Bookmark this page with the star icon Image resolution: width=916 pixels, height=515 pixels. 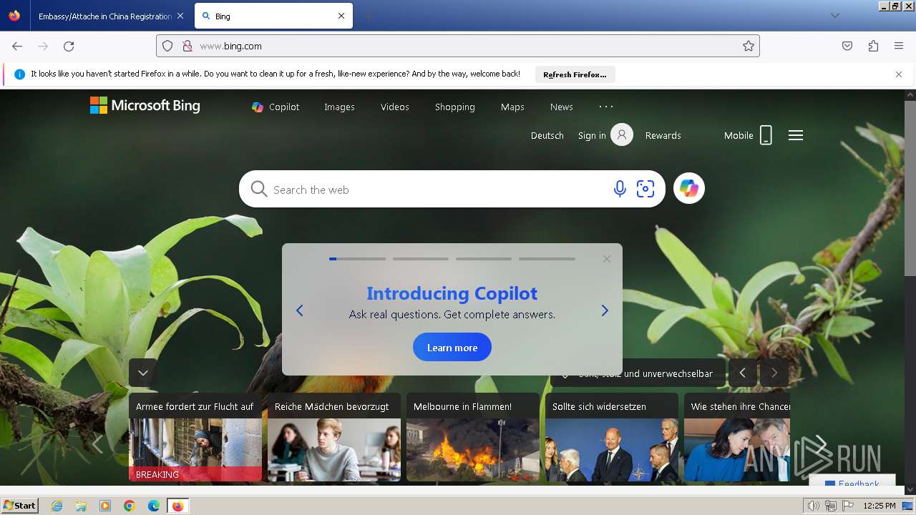coord(749,46)
